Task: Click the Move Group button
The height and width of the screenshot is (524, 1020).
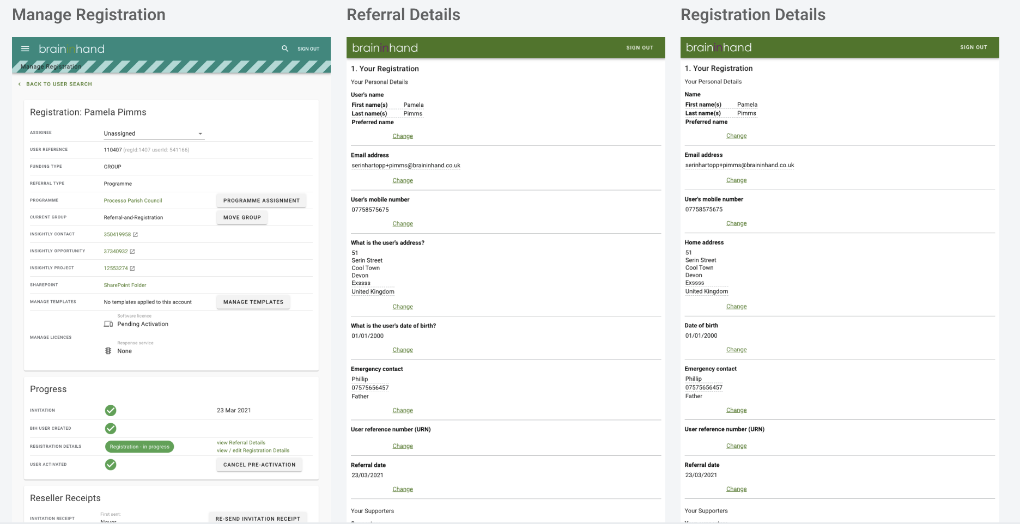Action: (242, 217)
